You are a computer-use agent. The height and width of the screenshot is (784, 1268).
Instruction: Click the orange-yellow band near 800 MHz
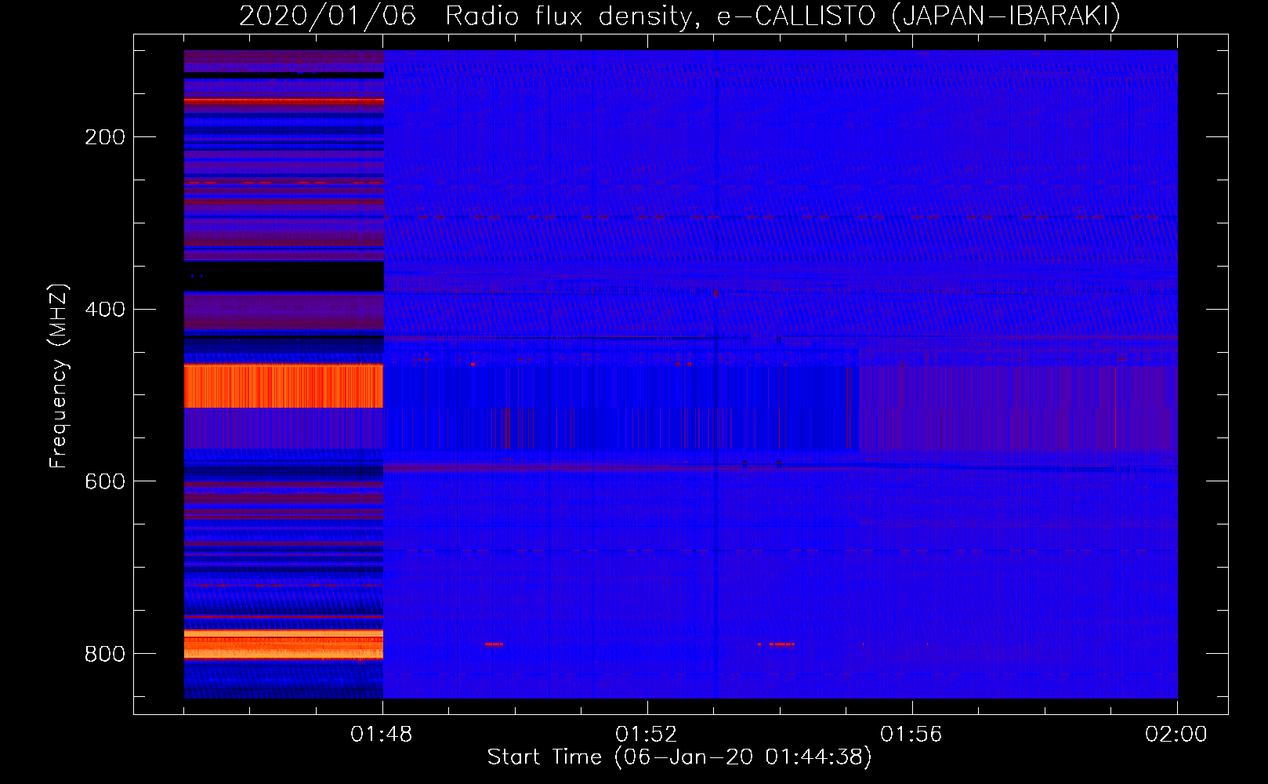click(x=284, y=644)
